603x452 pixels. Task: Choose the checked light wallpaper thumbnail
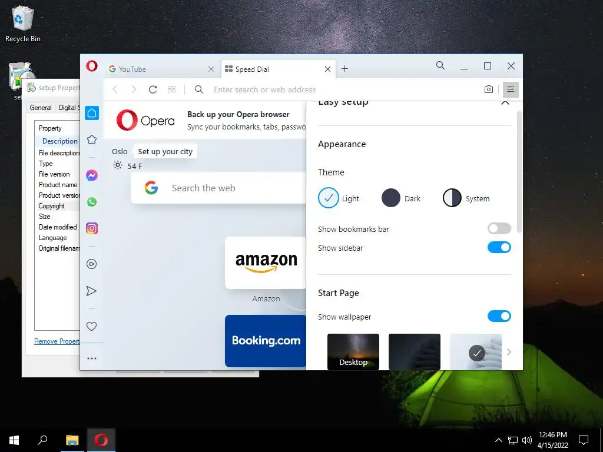click(x=476, y=352)
